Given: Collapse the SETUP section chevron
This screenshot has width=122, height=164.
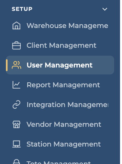Looking at the screenshot, I should pos(105,9).
